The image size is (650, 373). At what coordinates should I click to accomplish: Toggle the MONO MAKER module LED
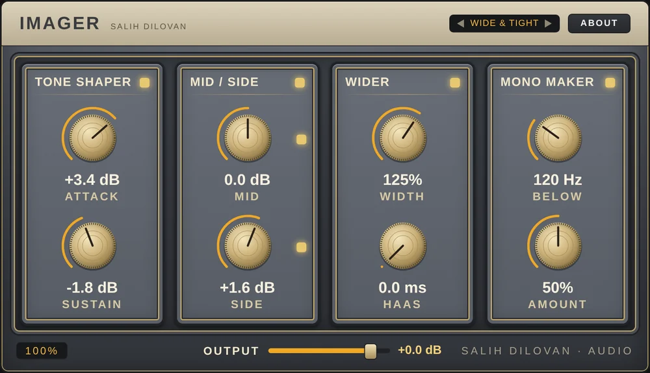[610, 82]
